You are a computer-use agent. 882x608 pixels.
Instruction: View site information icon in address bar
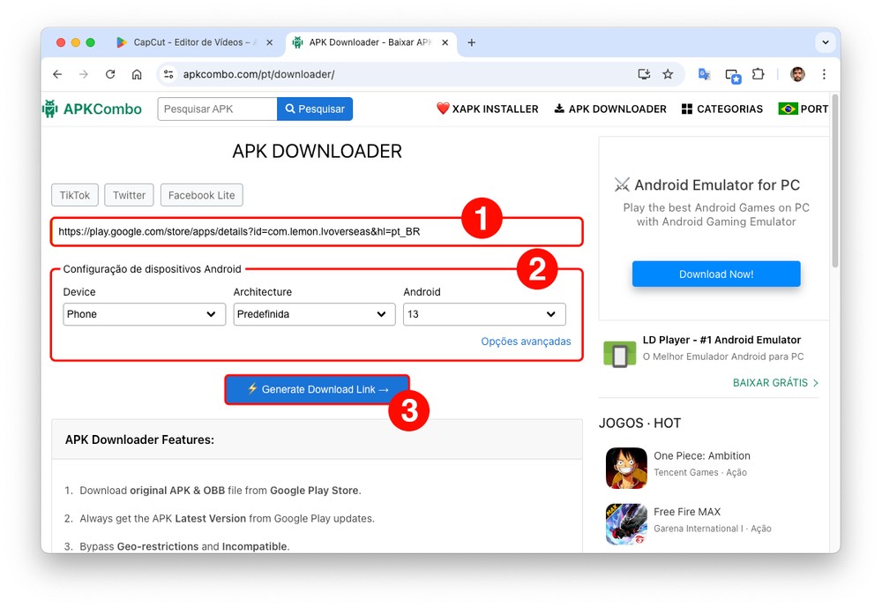pyautogui.click(x=168, y=74)
